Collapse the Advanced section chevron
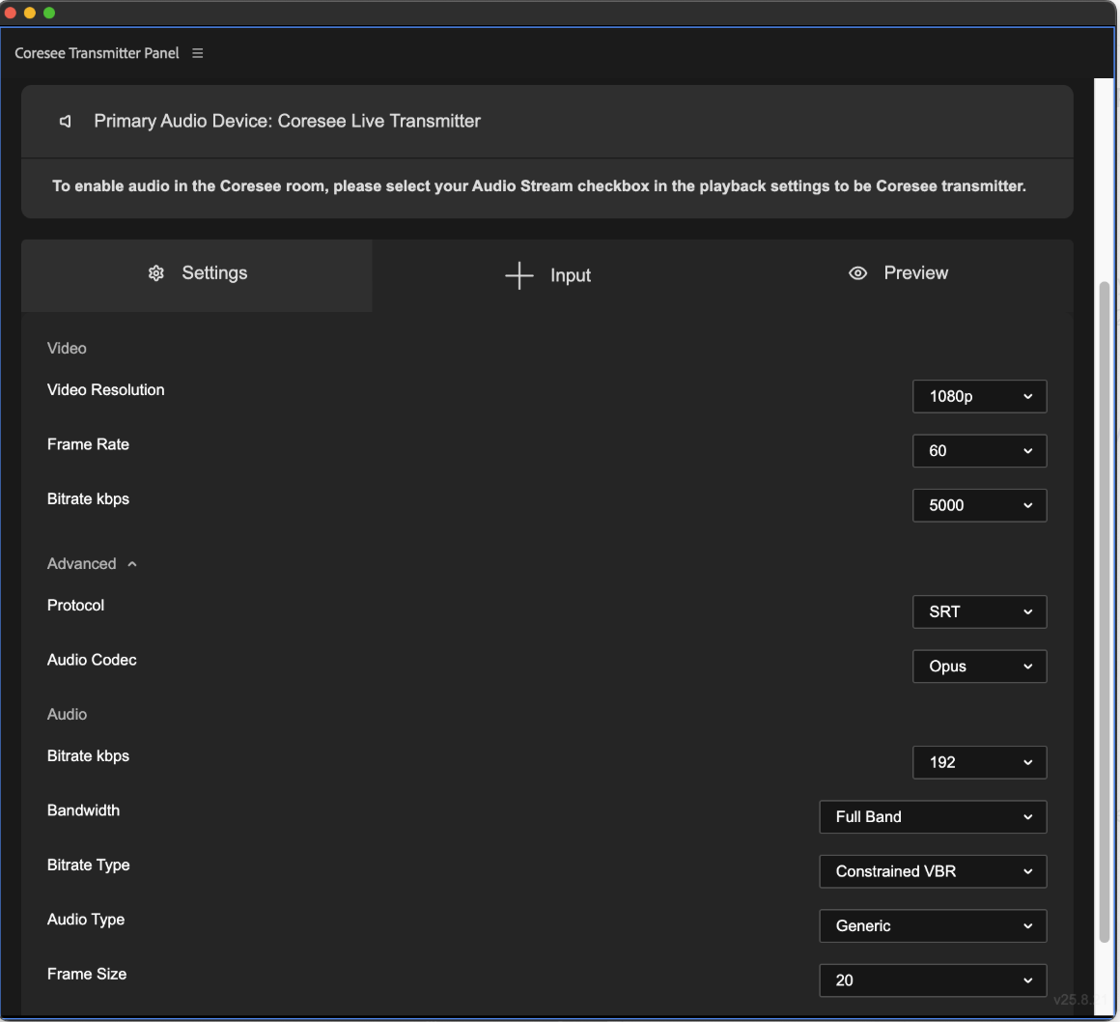The height and width of the screenshot is (1022, 1120). pos(132,564)
